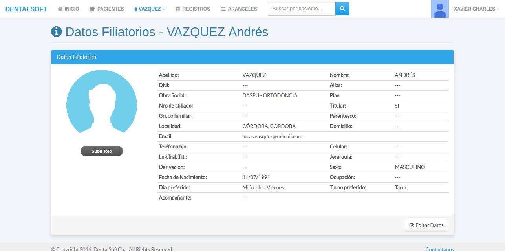Viewport: 505px width, 251px height.
Task: Click the info icon in the page heading
Action: pos(57,32)
